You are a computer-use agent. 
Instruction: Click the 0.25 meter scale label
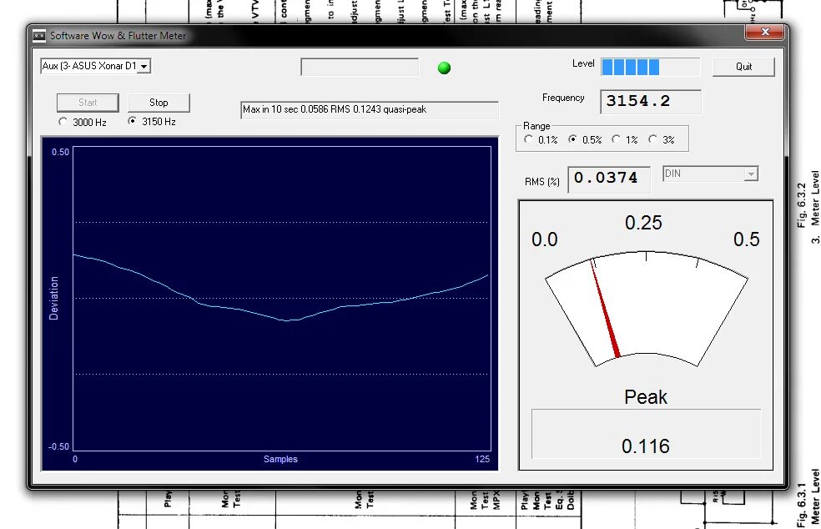tap(643, 223)
